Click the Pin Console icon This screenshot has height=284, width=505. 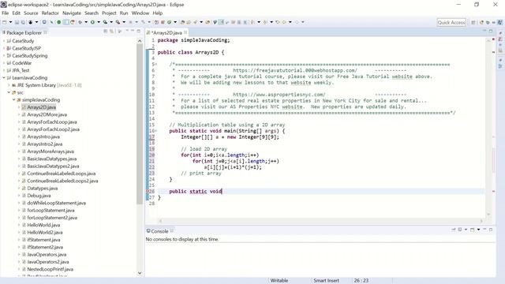point(454,230)
